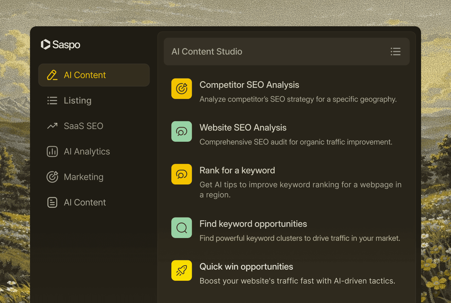The image size is (451, 303).
Task: Select the pencil icon next to AI Content
Action: click(x=52, y=75)
